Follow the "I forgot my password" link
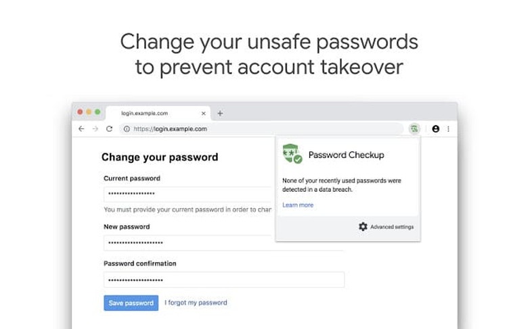 coord(196,303)
